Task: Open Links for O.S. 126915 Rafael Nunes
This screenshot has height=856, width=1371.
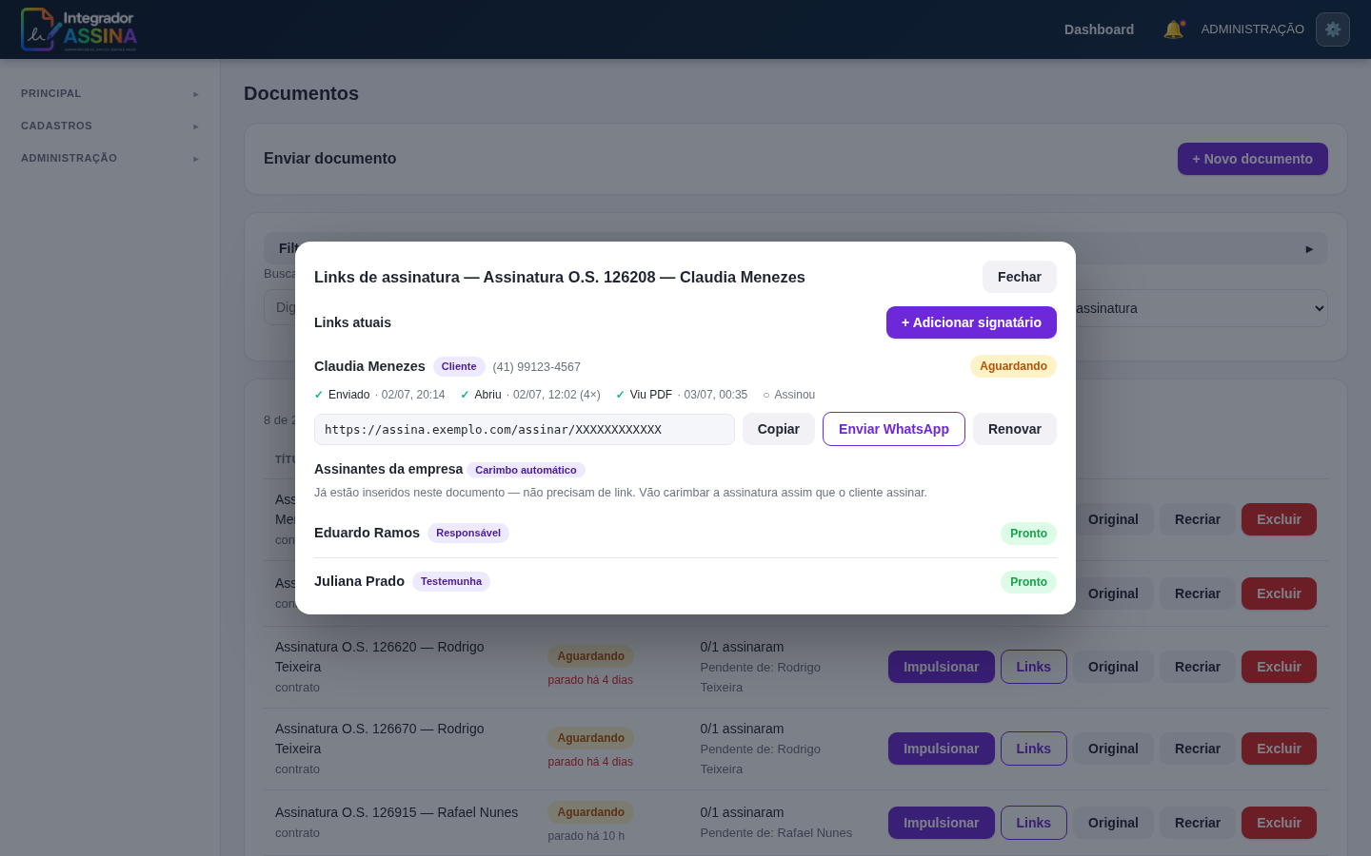Action: tap(1033, 823)
